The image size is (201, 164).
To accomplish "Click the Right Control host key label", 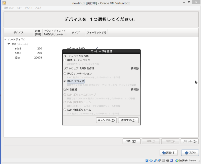I will click(x=190, y=160).
